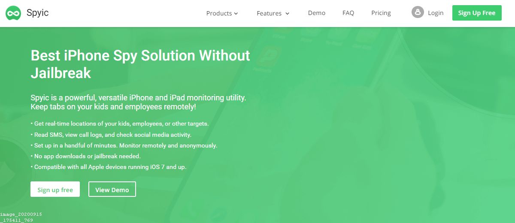The width and height of the screenshot is (515, 223).
Task: Open the Products menu
Action: pyautogui.click(x=219, y=13)
